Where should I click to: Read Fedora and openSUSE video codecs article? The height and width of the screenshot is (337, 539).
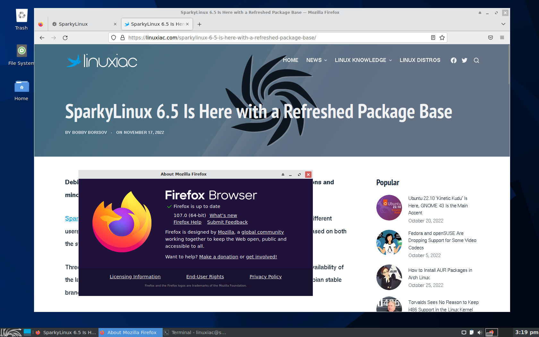tap(442, 240)
